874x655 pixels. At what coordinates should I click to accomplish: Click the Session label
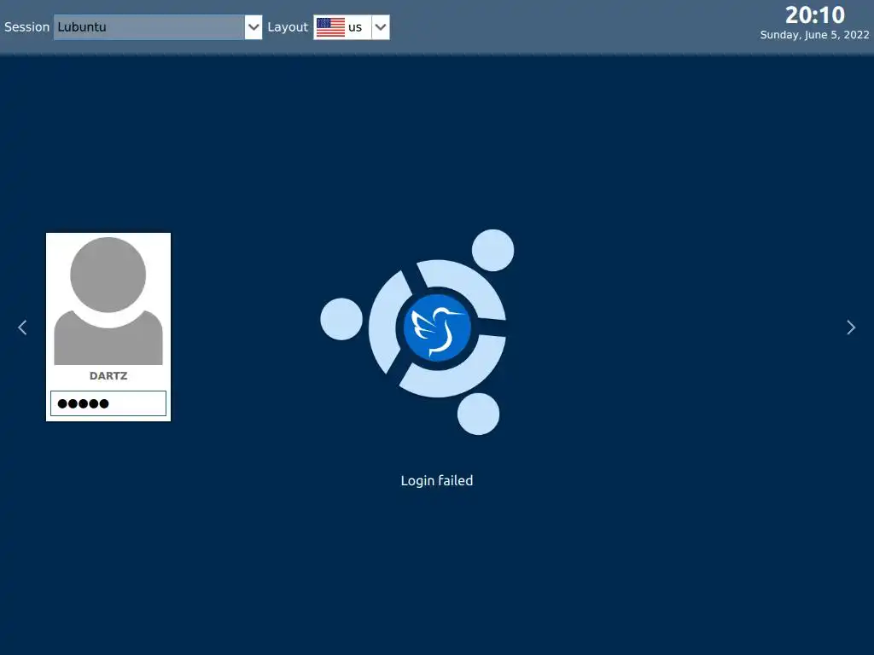click(26, 26)
